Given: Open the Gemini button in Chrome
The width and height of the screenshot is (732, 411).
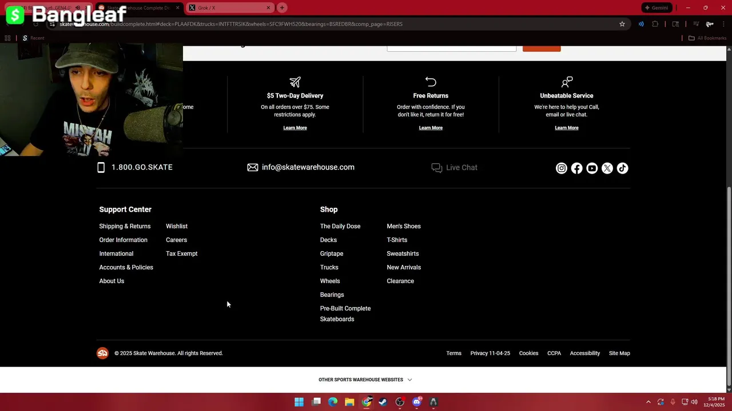Looking at the screenshot, I should tap(657, 8).
